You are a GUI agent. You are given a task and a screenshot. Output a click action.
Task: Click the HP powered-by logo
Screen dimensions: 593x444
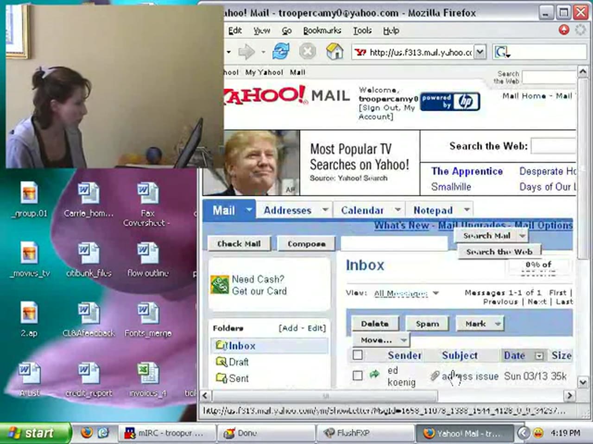point(450,102)
